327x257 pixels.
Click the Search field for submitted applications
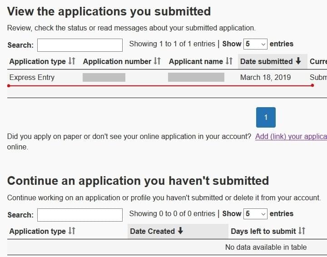80,45
